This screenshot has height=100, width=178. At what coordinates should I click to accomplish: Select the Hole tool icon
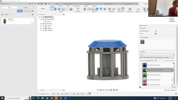63,9
